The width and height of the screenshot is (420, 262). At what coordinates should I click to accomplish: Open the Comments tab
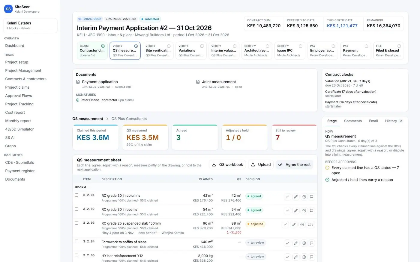pos(353,121)
